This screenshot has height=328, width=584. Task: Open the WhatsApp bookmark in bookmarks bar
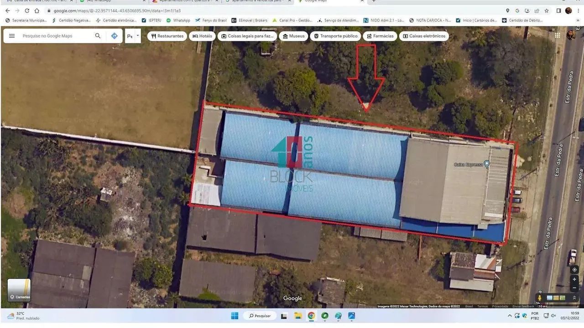(178, 20)
